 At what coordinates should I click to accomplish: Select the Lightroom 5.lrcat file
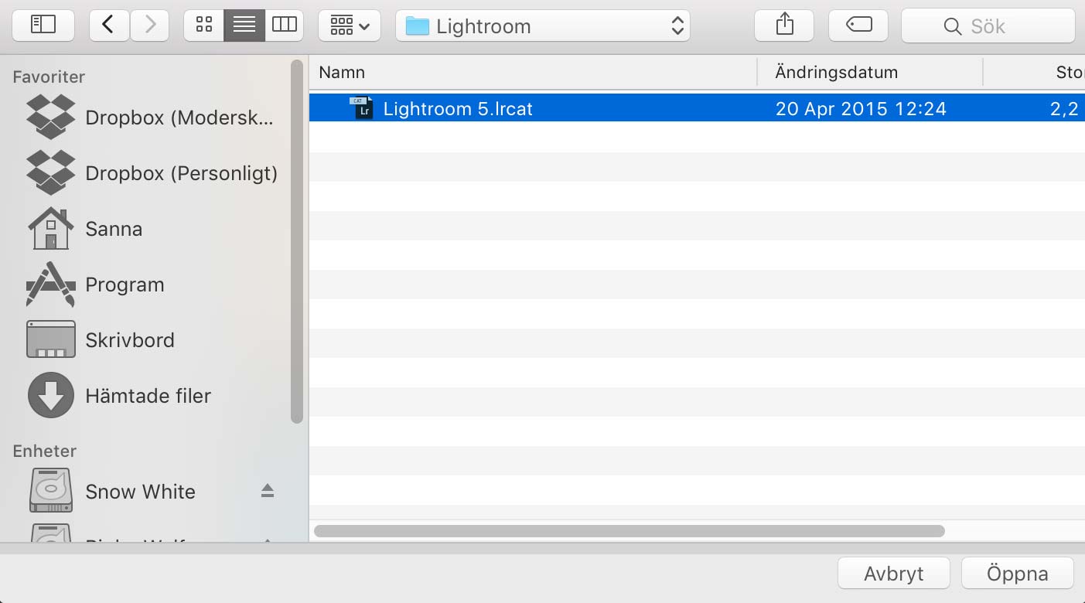tap(697, 109)
